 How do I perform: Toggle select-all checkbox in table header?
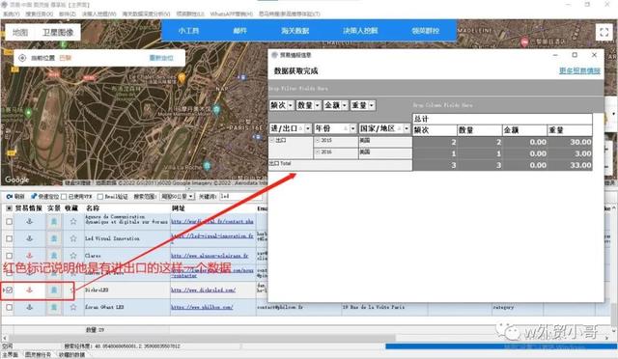pos(9,208)
